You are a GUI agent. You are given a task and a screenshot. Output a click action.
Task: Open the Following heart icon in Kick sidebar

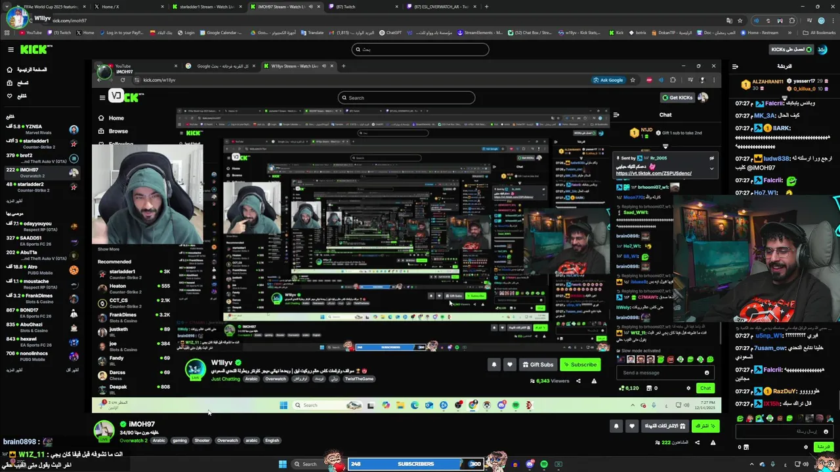[9, 96]
